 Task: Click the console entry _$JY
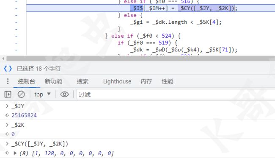coord(18,106)
